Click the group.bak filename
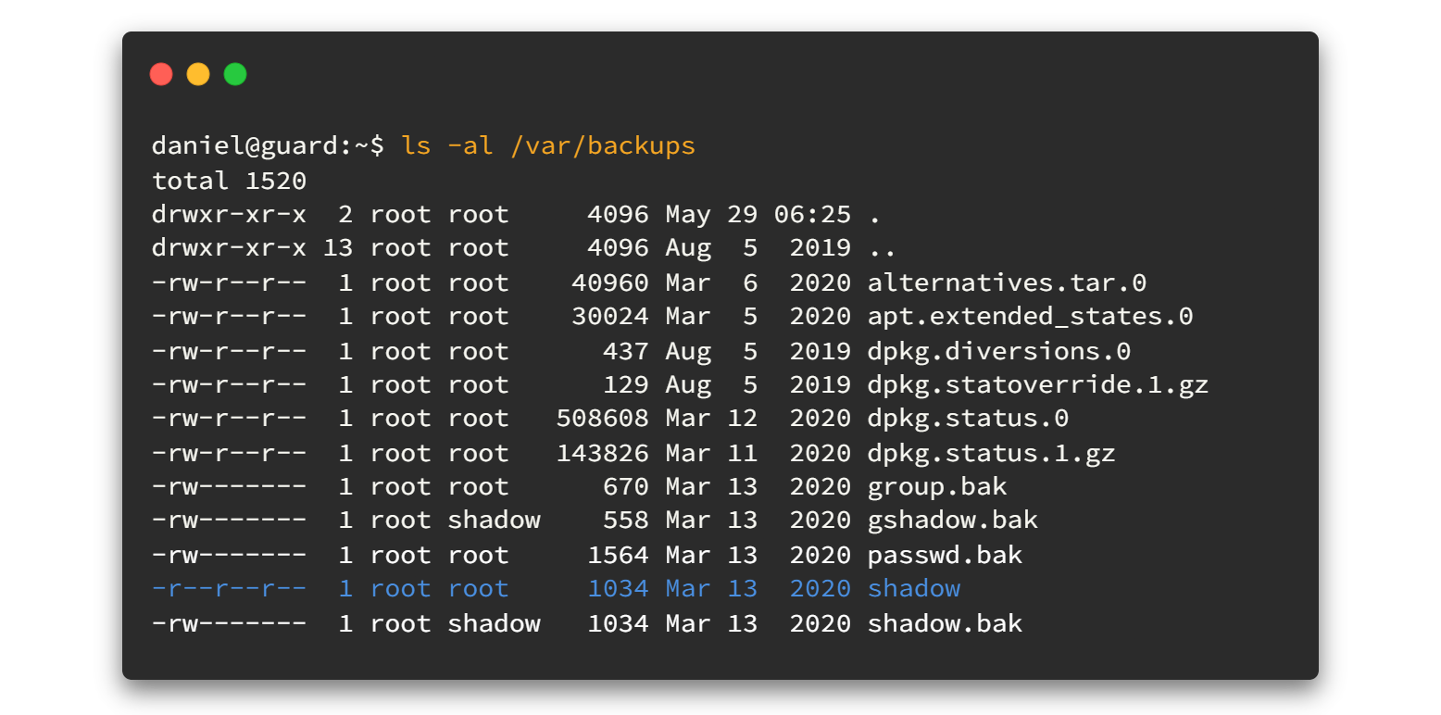This screenshot has width=1441, height=715. pyautogui.click(x=936, y=487)
